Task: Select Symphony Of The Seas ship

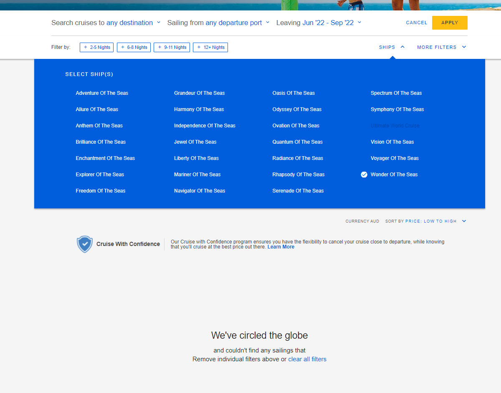Action: pyautogui.click(x=397, y=109)
